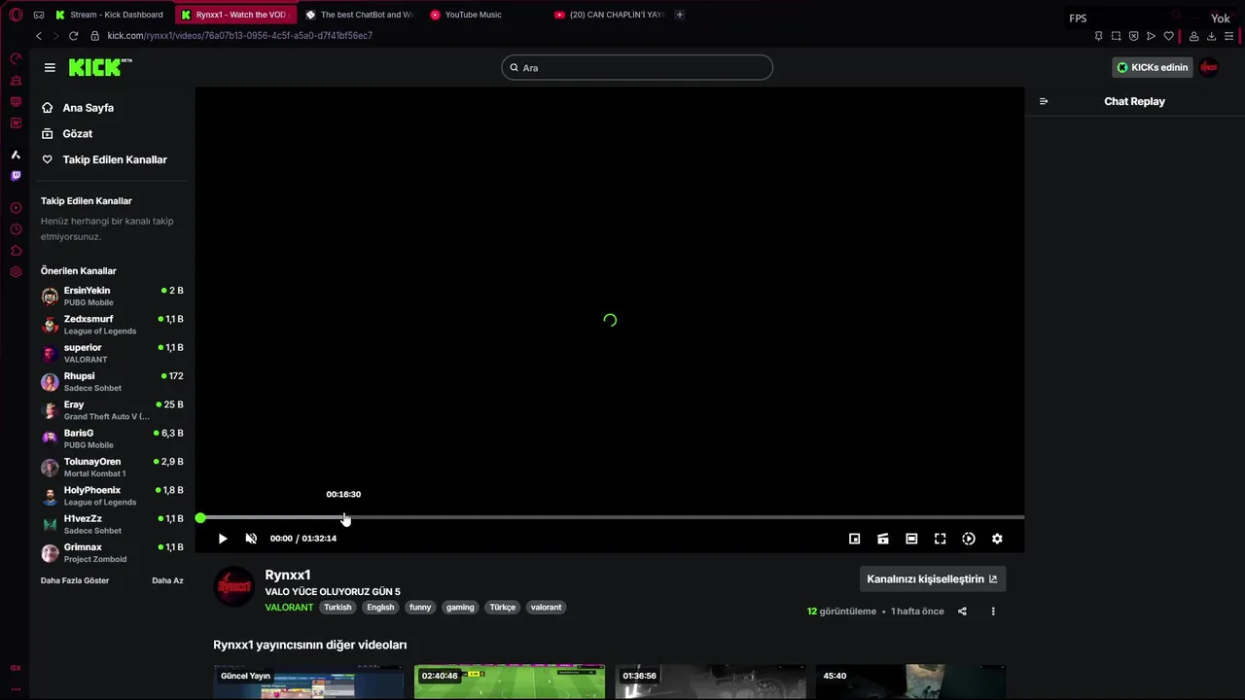Screen dimensions: 1245x700
Task: Open the 02:40:46 video thumbnail
Action: (x=510, y=682)
